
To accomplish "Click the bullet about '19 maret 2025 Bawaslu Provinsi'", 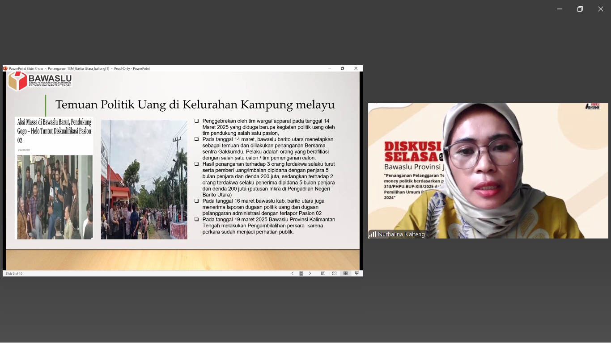I will [x=268, y=226].
